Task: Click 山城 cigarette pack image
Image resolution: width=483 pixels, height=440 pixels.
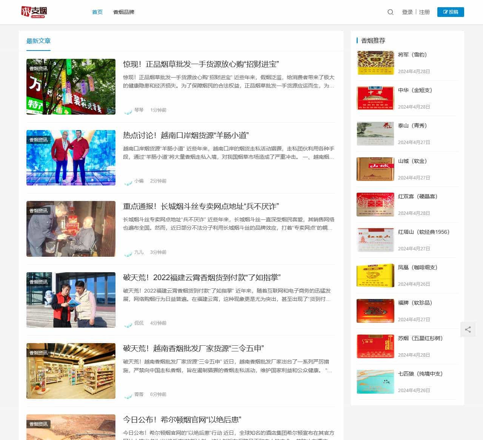Action: click(x=375, y=169)
